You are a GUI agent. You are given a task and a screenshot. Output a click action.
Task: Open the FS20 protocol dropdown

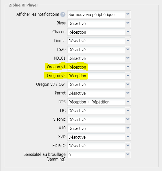point(128,49)
